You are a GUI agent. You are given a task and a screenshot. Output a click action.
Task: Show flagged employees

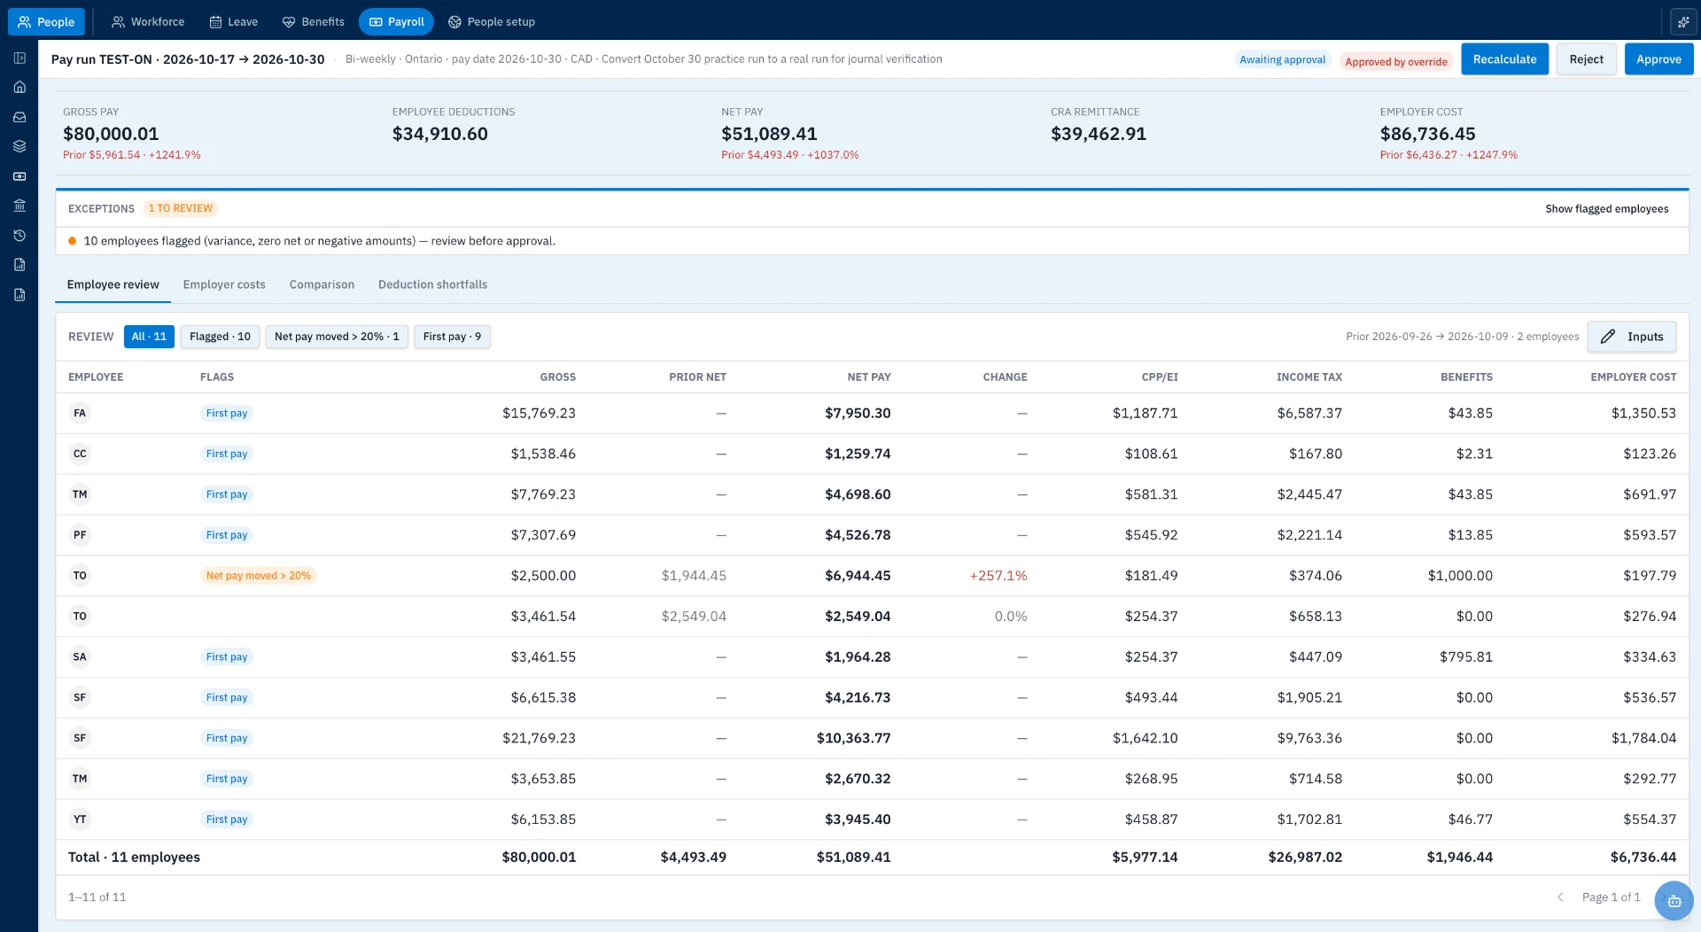(1606, 209)
